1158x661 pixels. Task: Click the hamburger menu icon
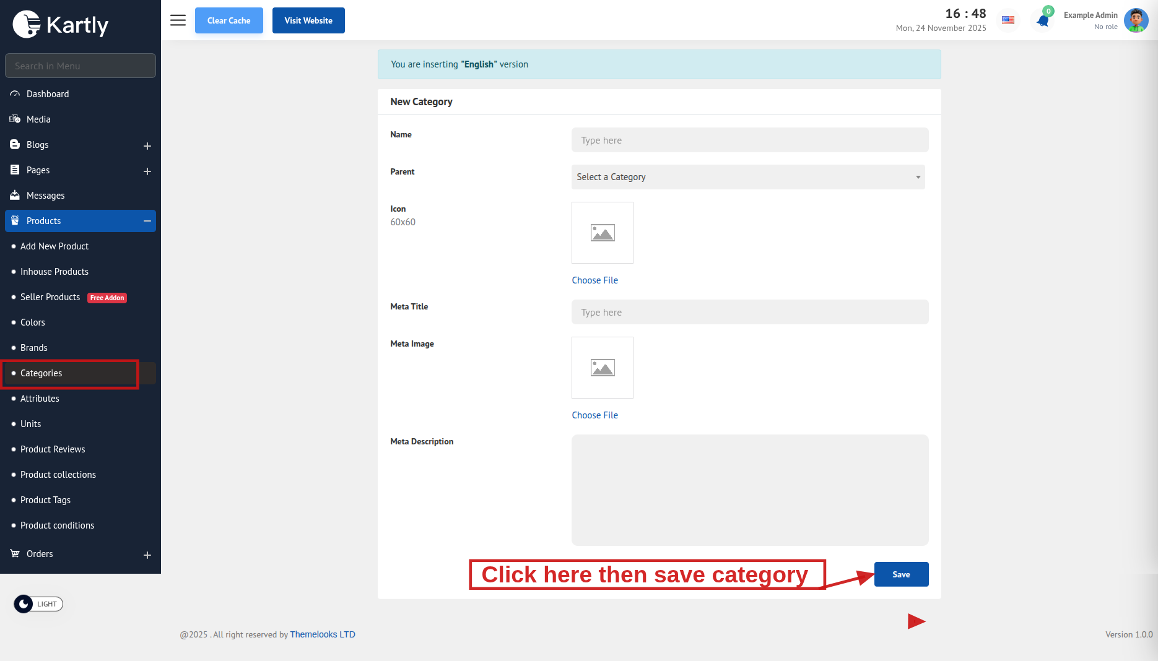pyautogui.click(x=178, y=20)
